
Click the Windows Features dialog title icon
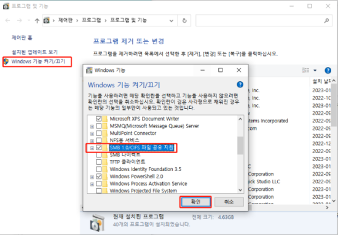89,70
